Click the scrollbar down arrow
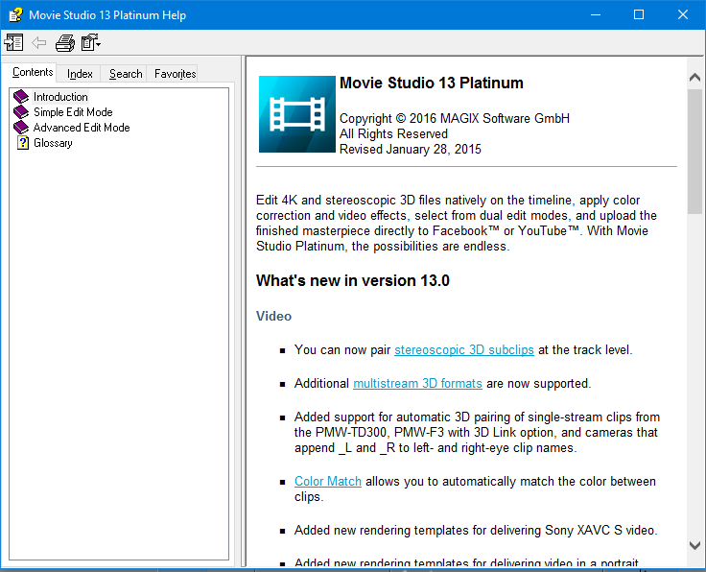Screen dimensions: 706x572 pos(694,545)
